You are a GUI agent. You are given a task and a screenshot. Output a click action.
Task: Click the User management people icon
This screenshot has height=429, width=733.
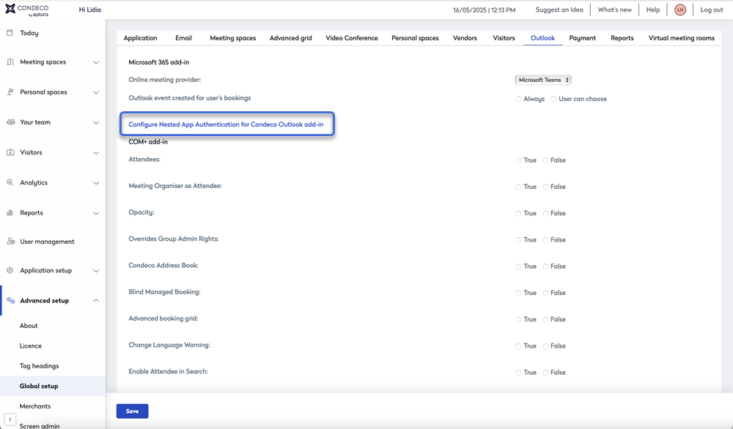pos(10,242)
